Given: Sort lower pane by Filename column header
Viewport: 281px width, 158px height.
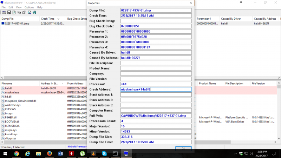Looking at the screenshot, I should pos(20,84).
